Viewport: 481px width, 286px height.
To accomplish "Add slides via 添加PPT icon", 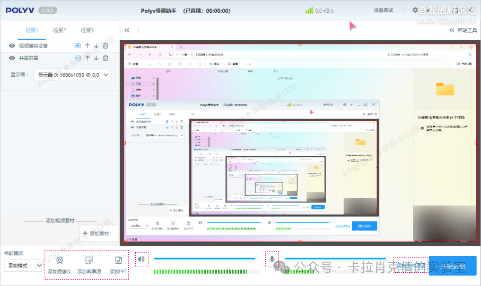I will 118,261.
